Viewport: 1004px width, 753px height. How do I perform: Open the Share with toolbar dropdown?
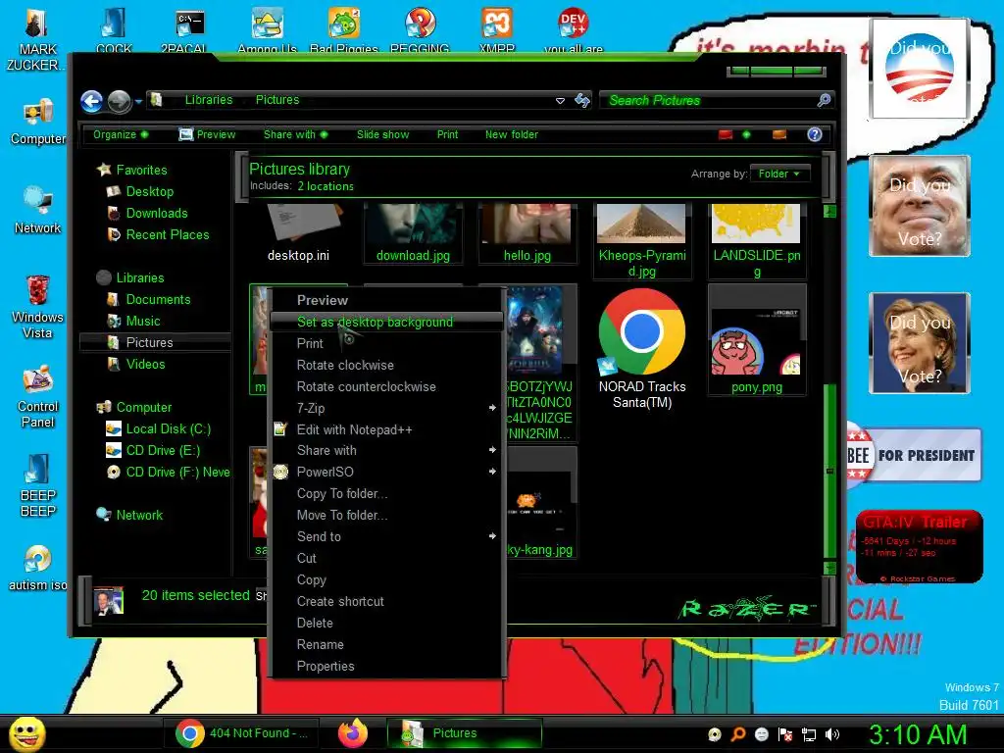(x=295, y=134)
